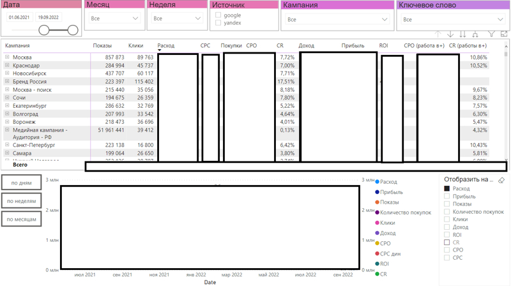
Task: Clear selections with the eraser icon
Action: (501, 180)
